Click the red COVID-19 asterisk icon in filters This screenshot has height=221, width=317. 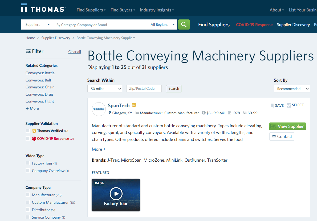point(34,138)
